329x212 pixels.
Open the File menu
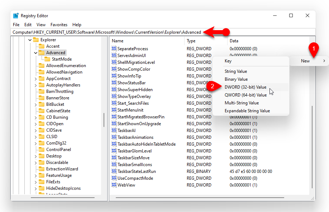16,25
